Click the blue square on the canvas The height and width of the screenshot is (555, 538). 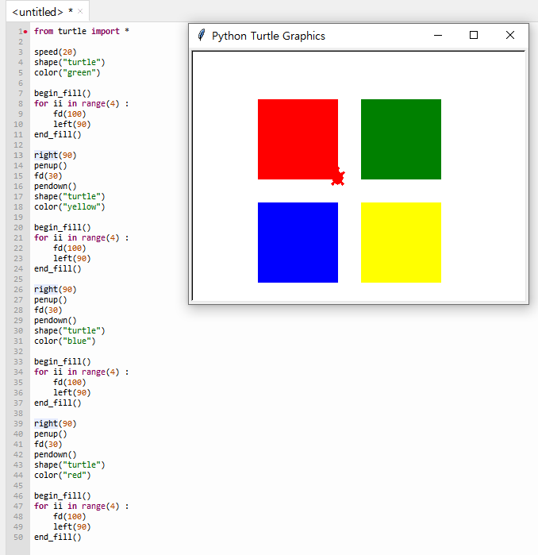coord(298,242)
